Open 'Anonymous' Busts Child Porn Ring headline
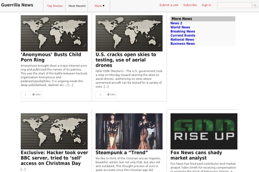 click(x=51, y=57)
